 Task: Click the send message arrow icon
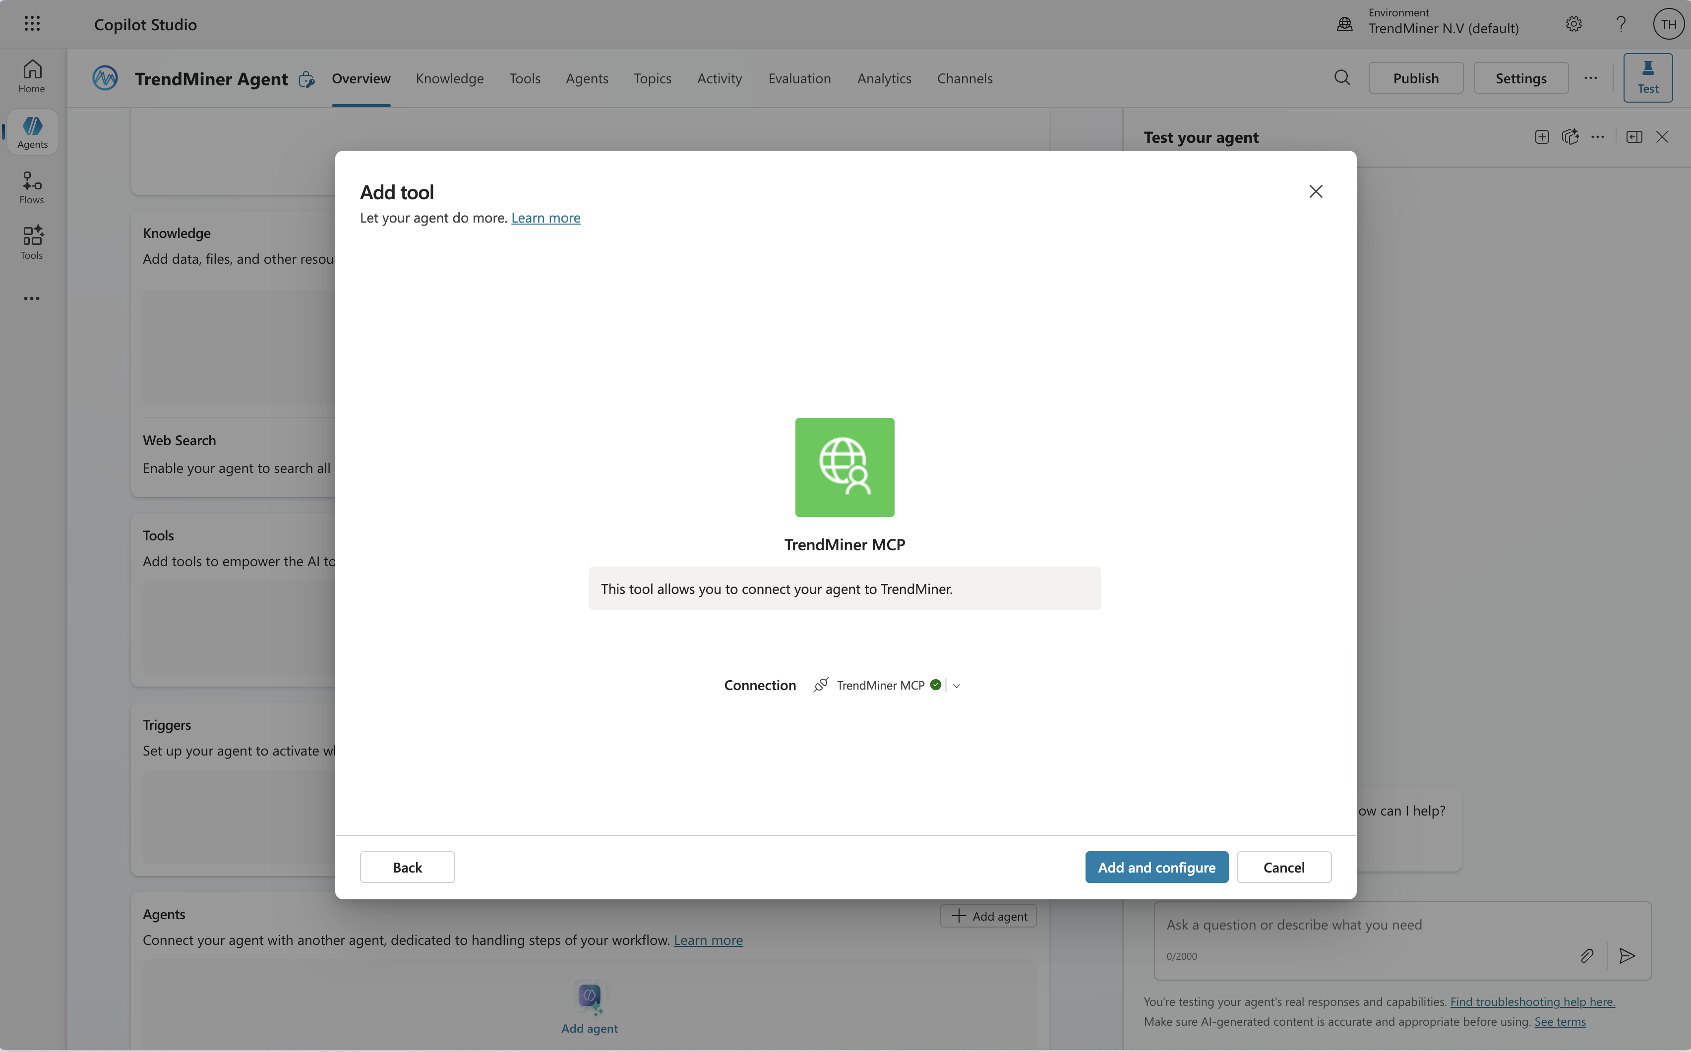[x=1627, y=955]
